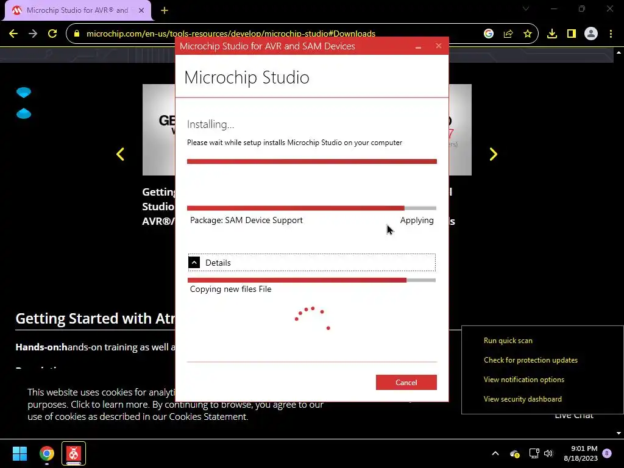Focus the microchip.com URL address field
The width and height of the screenshot is (624, 468).
click(231, 34)
